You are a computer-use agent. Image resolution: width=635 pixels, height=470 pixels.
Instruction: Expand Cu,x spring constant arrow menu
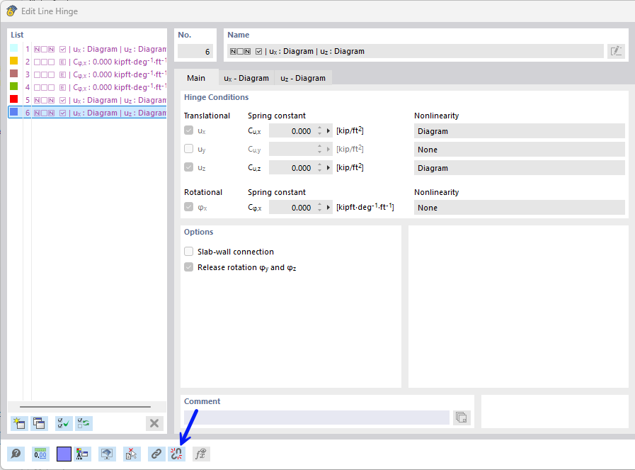click(x=328, y=131)
